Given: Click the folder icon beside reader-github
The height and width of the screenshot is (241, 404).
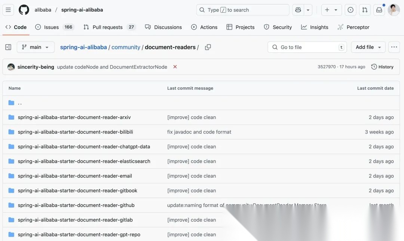Looking at the screenshot, I should pos(11,205).
